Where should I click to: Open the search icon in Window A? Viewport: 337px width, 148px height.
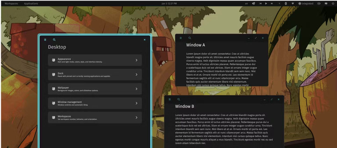190,38
